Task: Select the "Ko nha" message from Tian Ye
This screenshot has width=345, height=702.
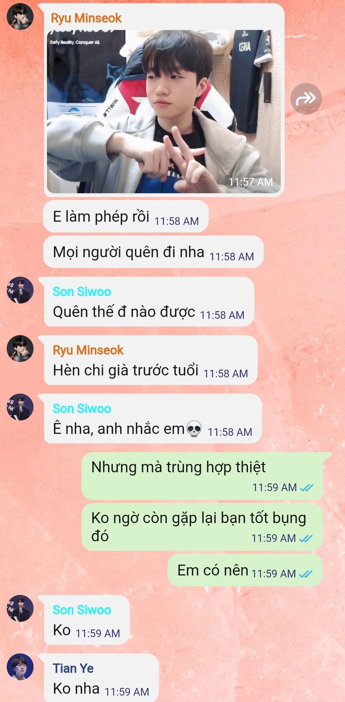Action: (x=102, y=677)
